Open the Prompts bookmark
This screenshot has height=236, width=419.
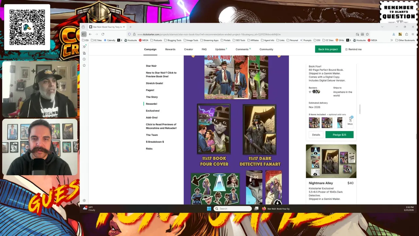tap(306, 40)
